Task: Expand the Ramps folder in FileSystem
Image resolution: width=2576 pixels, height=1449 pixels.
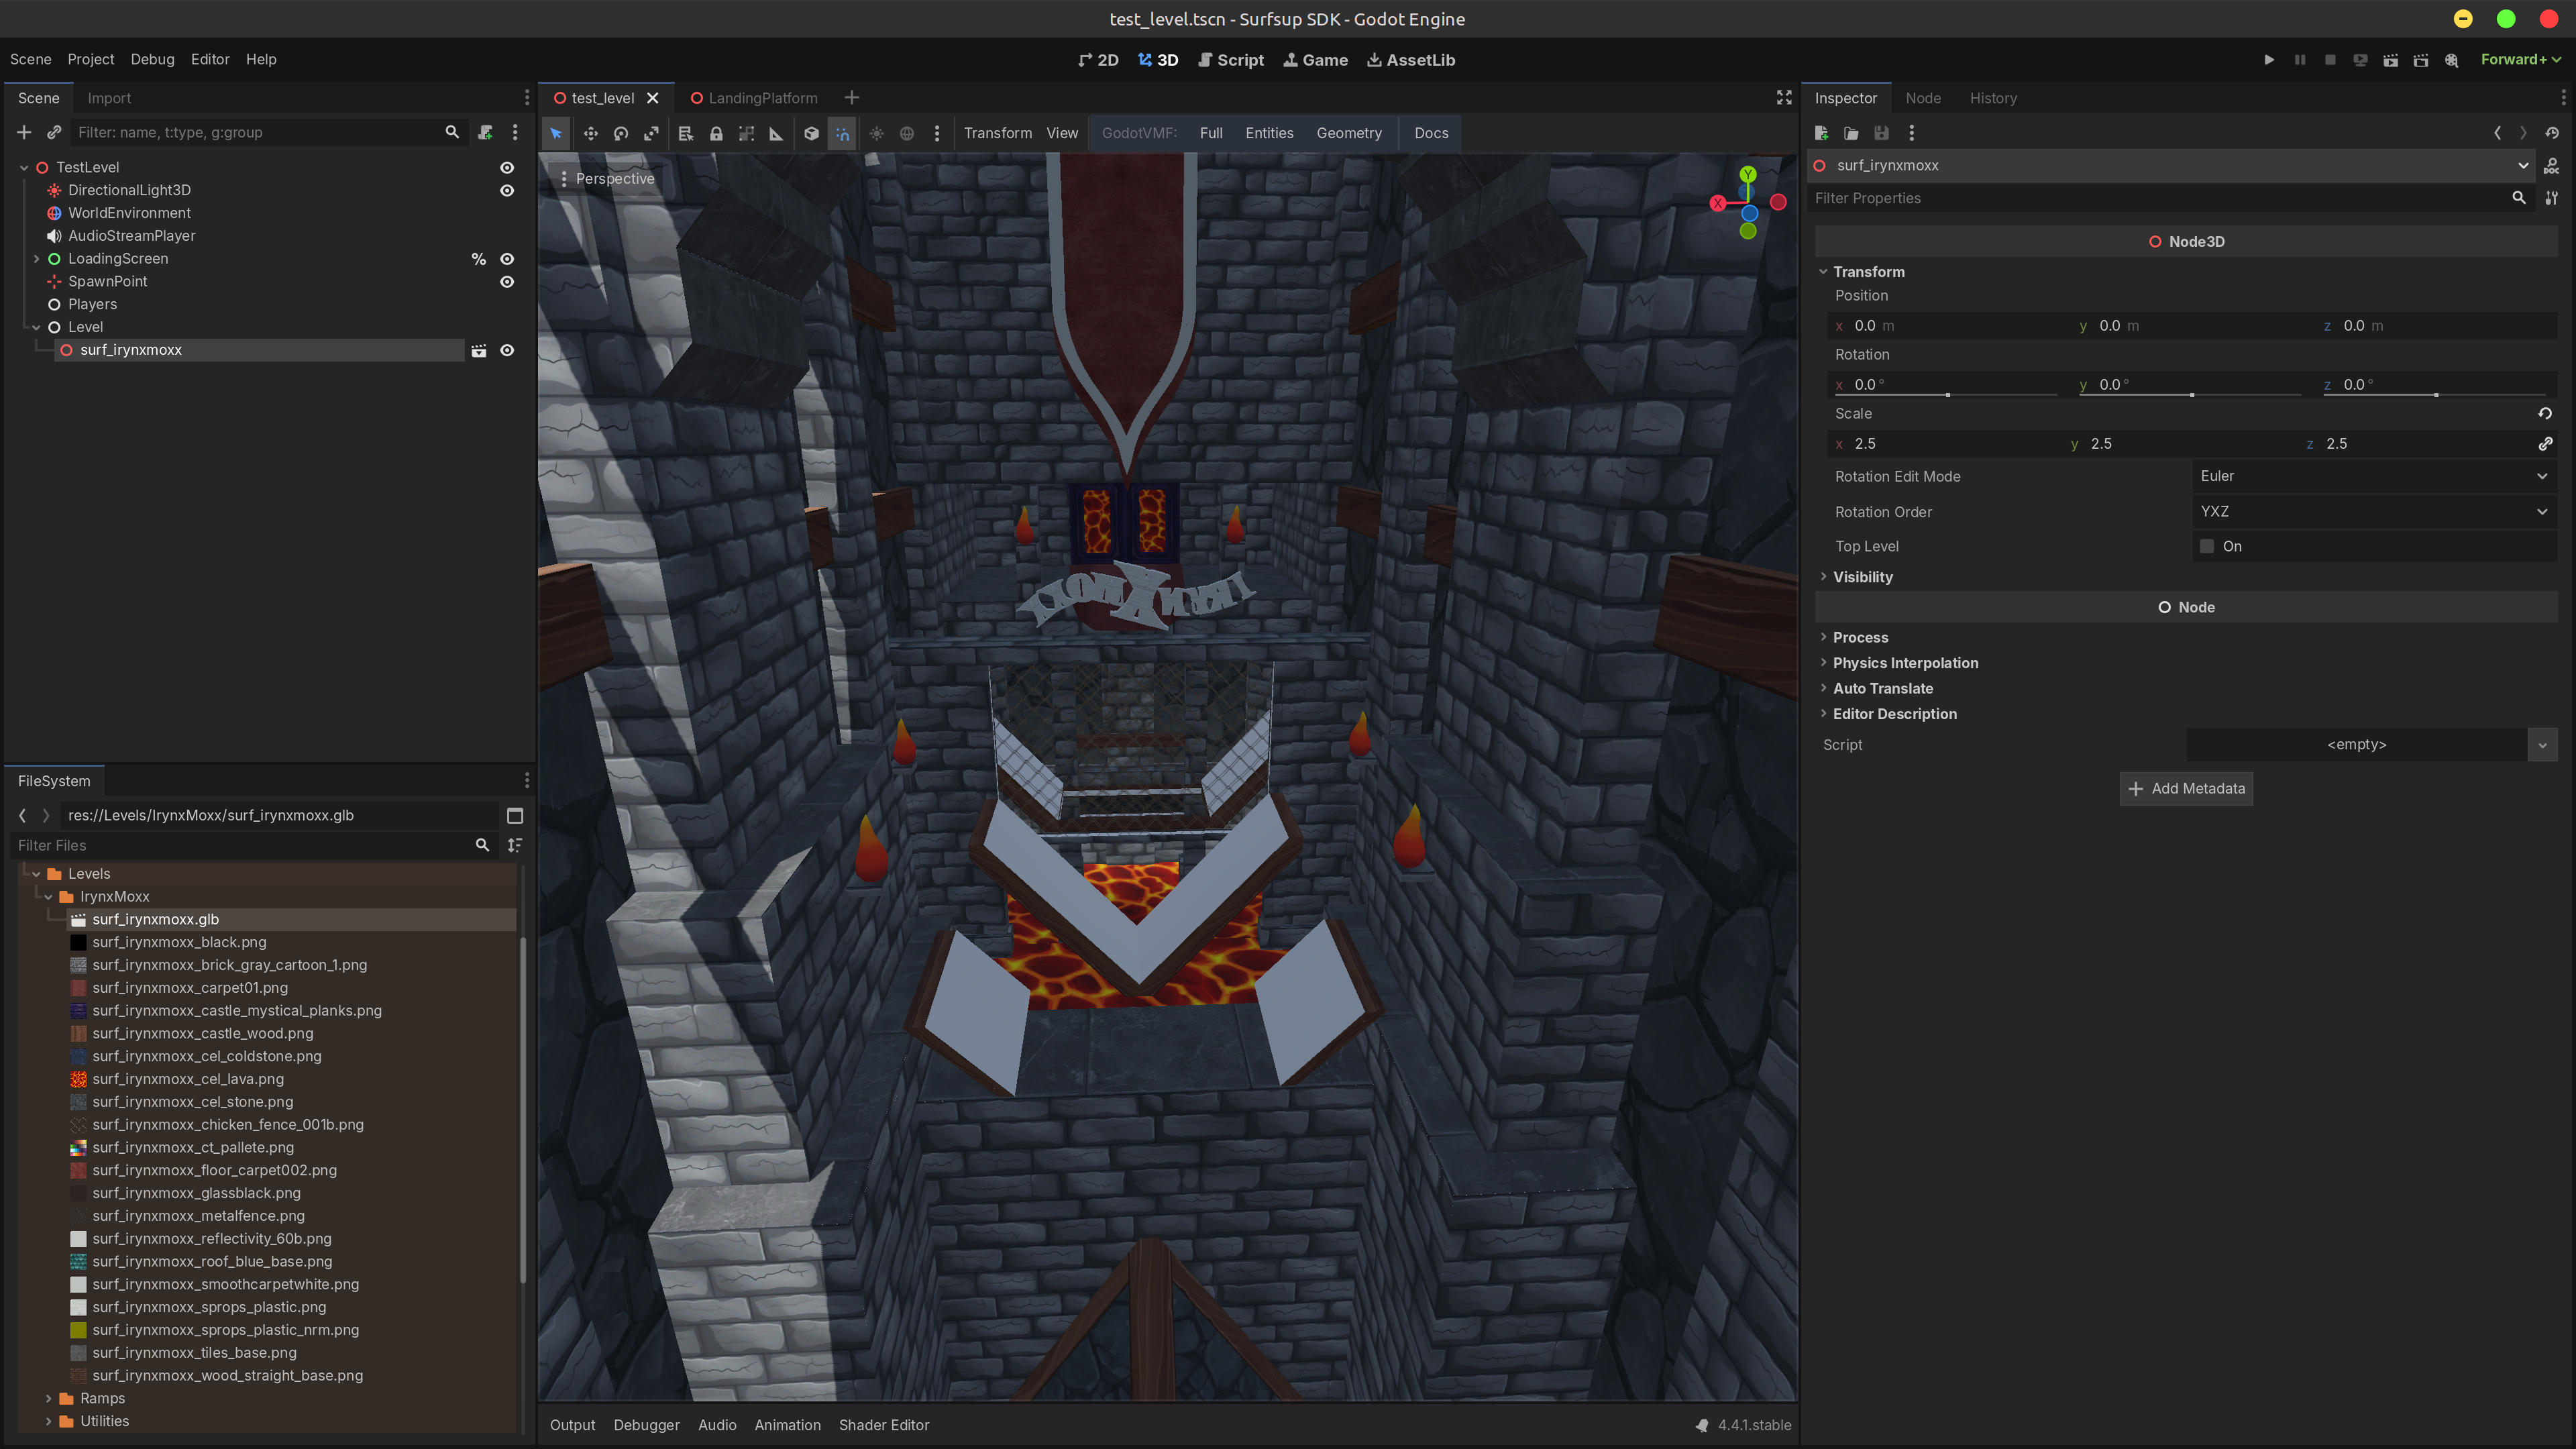Action: click(49, 1398)
